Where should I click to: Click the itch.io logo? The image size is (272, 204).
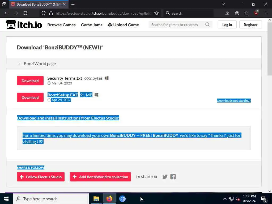coord(24,25)
